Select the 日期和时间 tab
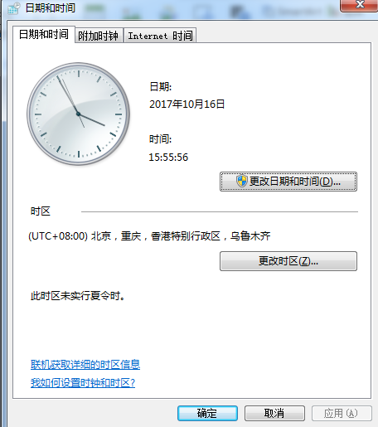The image size is (378, 427). pos(44,35)
